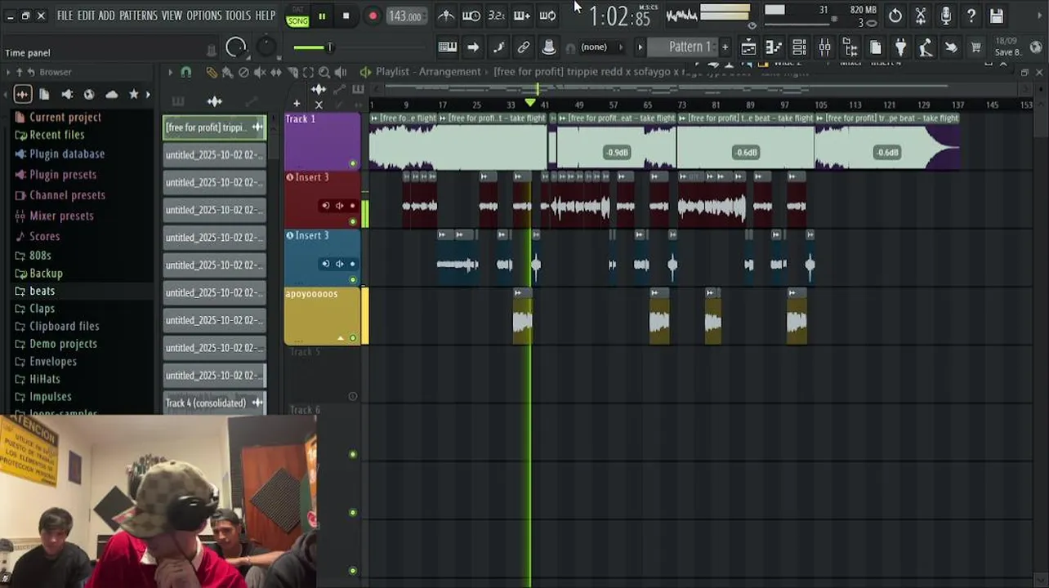
Task: Open the VIEW menu
Action: pos(172,16)
